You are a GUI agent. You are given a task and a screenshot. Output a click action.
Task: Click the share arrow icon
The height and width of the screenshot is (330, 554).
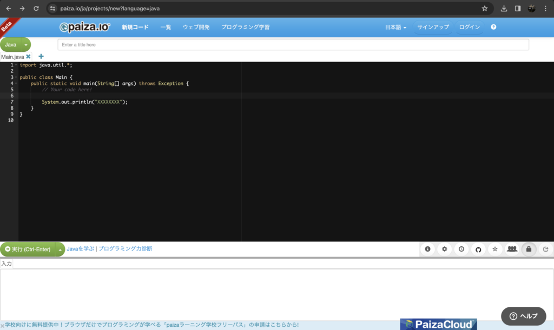click(x=545, y=249)
